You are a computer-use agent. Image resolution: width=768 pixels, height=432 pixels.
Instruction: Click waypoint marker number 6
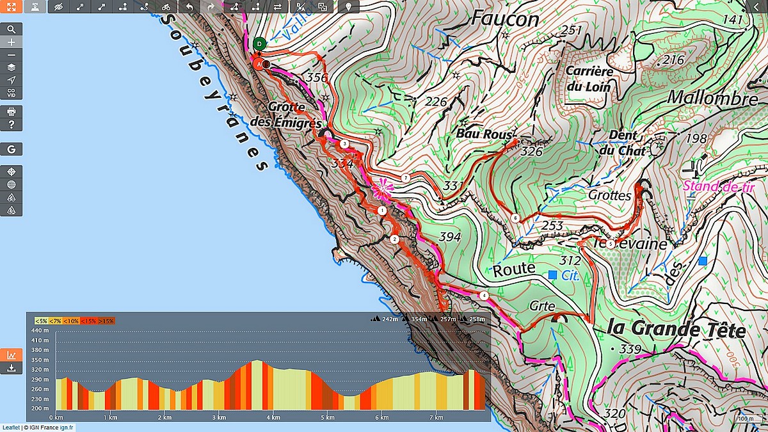[x=515, y=218]
